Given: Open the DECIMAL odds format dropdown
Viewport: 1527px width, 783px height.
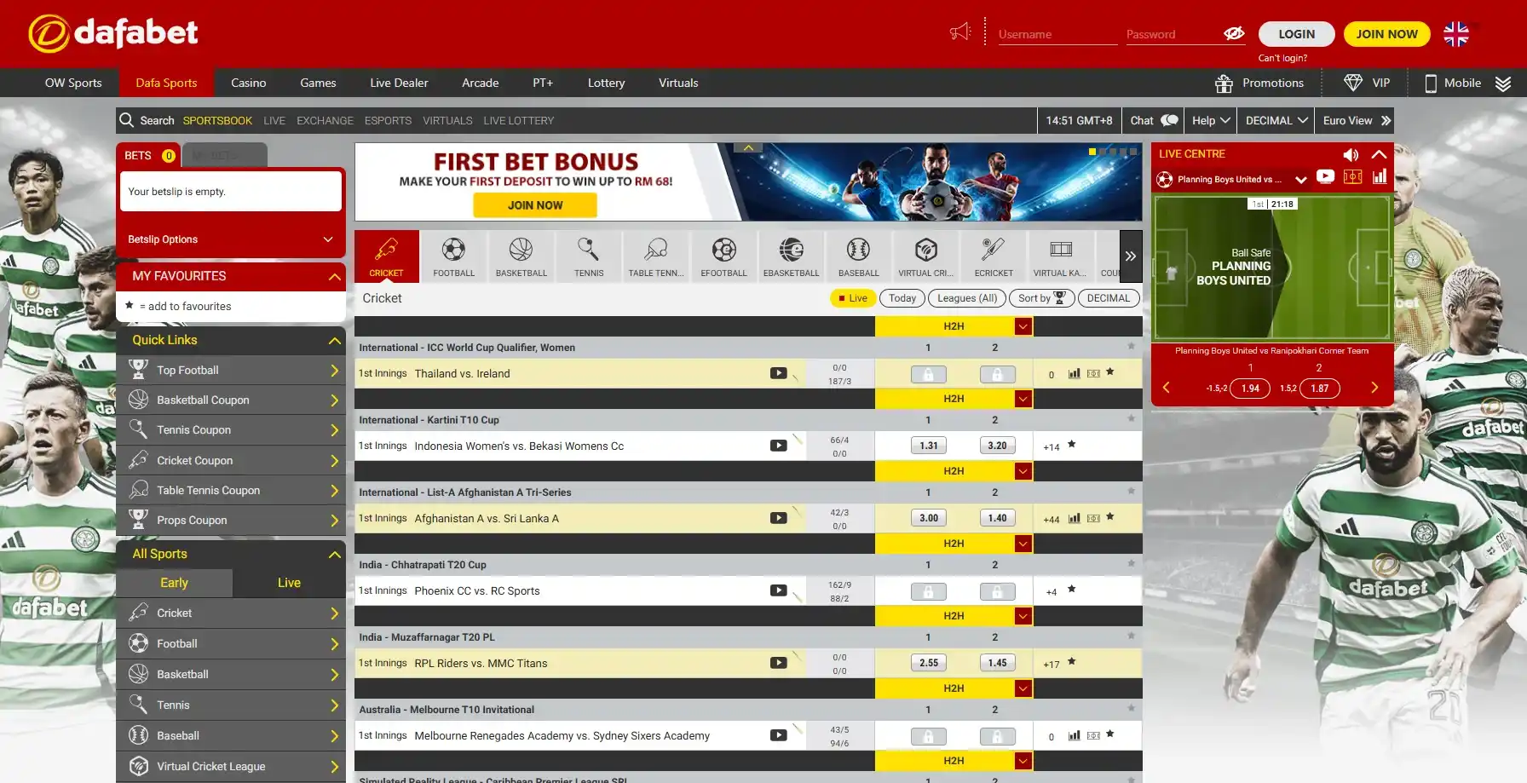Looking at the screenshot, I should (1275, 121).
